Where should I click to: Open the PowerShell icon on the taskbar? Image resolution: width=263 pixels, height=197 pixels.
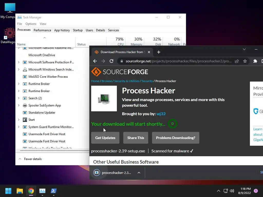tap(54, 191)
